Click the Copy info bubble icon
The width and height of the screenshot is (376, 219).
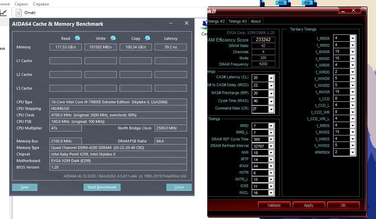point(147,38)
